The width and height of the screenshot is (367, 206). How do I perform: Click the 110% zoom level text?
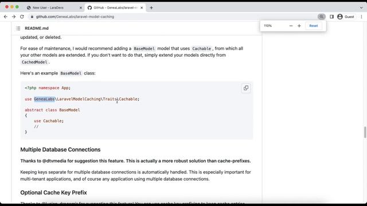268,26
